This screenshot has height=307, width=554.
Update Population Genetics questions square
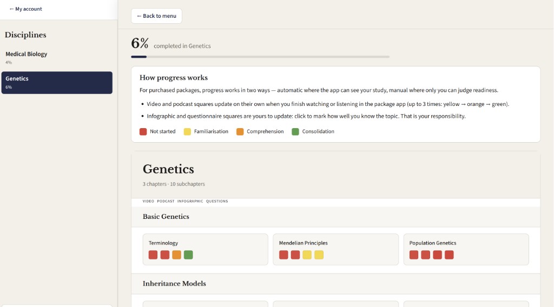449,255
